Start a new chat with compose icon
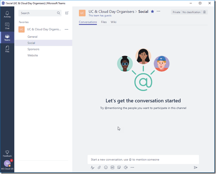 [x=67, y=13]
